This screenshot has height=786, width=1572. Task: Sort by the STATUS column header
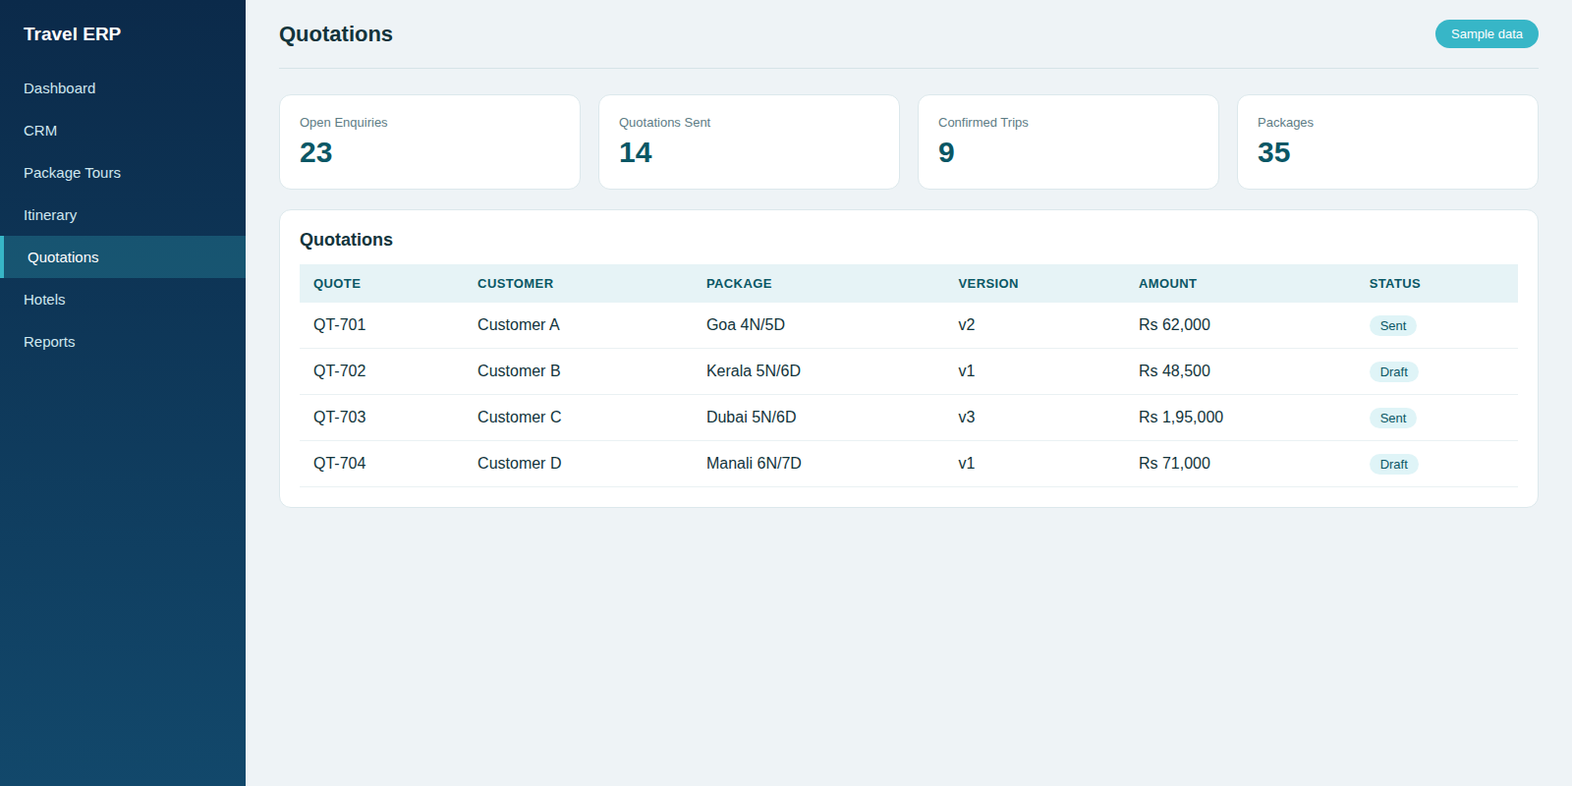pos(1394,284)
